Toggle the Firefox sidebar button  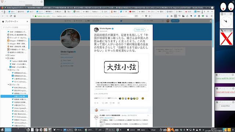[176, 16]
